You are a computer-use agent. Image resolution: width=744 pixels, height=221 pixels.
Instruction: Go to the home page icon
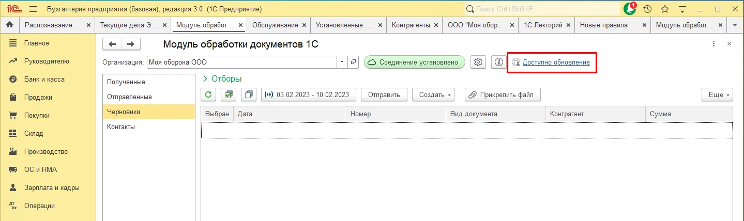point(9,25)
